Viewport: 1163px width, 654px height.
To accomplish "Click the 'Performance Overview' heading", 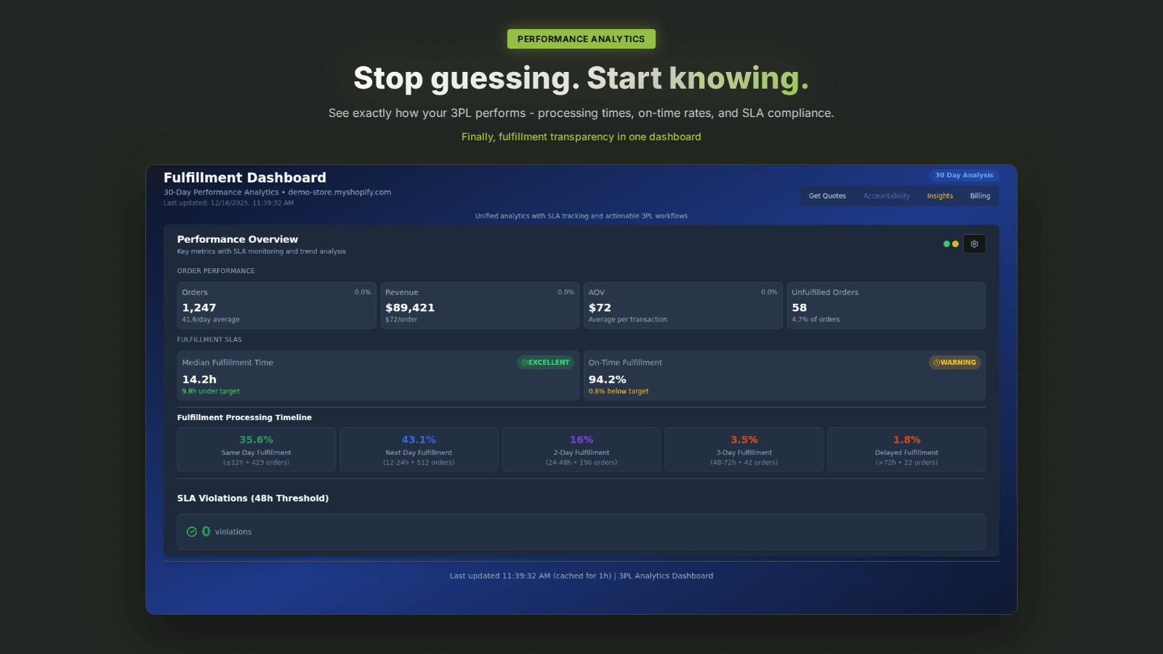I will pyautogui.click(x=238, y=239).
